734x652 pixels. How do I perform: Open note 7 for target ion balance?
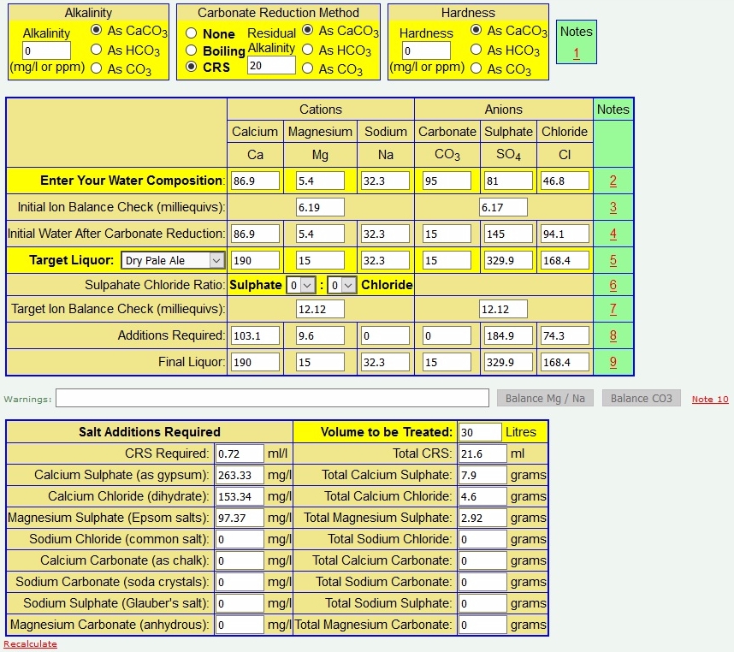[613, 309]
